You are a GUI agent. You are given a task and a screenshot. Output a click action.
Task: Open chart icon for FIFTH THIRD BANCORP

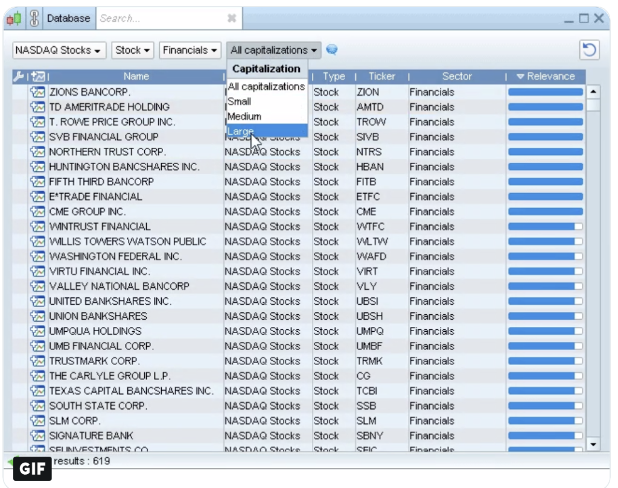pyautogui.click(x=37, y=182)
